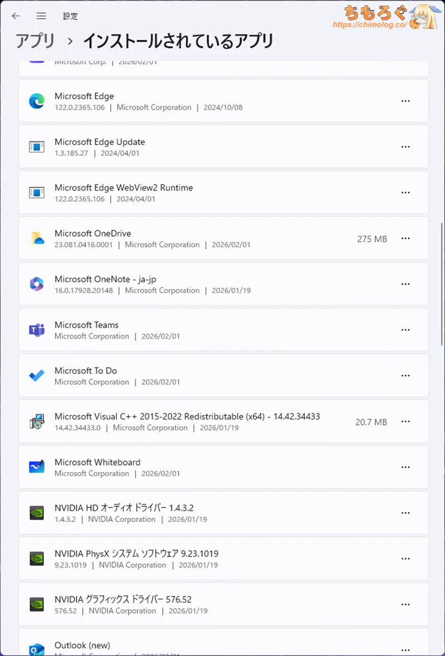Viewport: 445px width, 656px height.
Task: Click the Microsoft OneDrive cloud icon
Action: (x=37, y=238)
